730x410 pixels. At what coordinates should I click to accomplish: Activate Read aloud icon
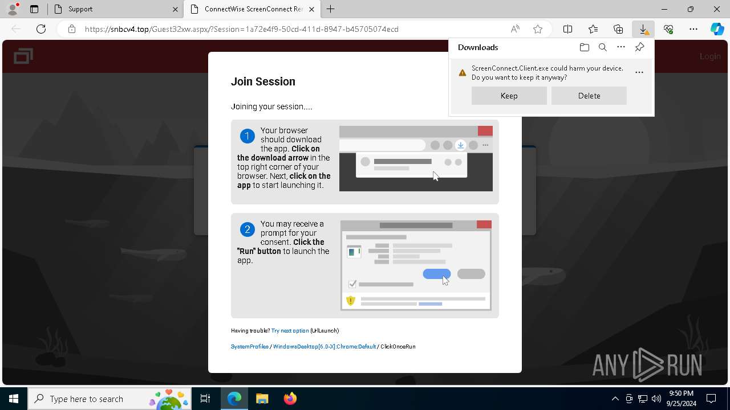coord(515,29)
